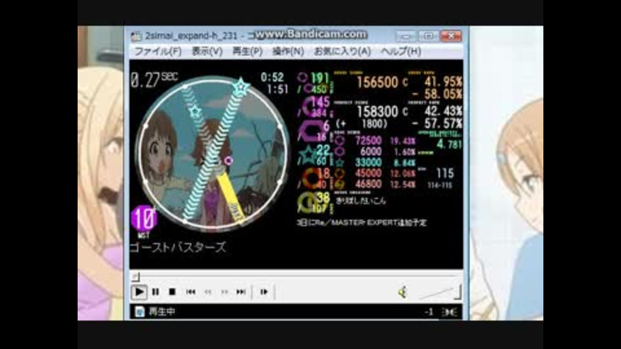Click the 0.27 SEC timer text
Image resolution: width=621 pixels, height=349 pixels.
pos(154,79)
